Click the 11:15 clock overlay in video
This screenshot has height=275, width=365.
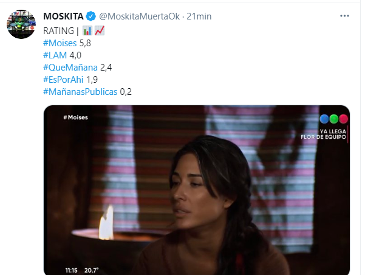(x=71, y=270)
